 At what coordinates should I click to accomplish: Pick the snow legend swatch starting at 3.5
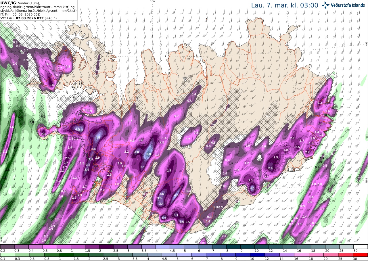click(149, 247)
